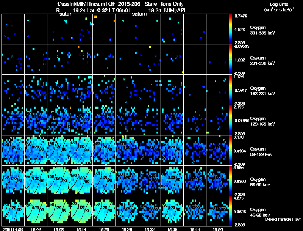Click the color bar for the 46-68 keV row

point(230,211)
